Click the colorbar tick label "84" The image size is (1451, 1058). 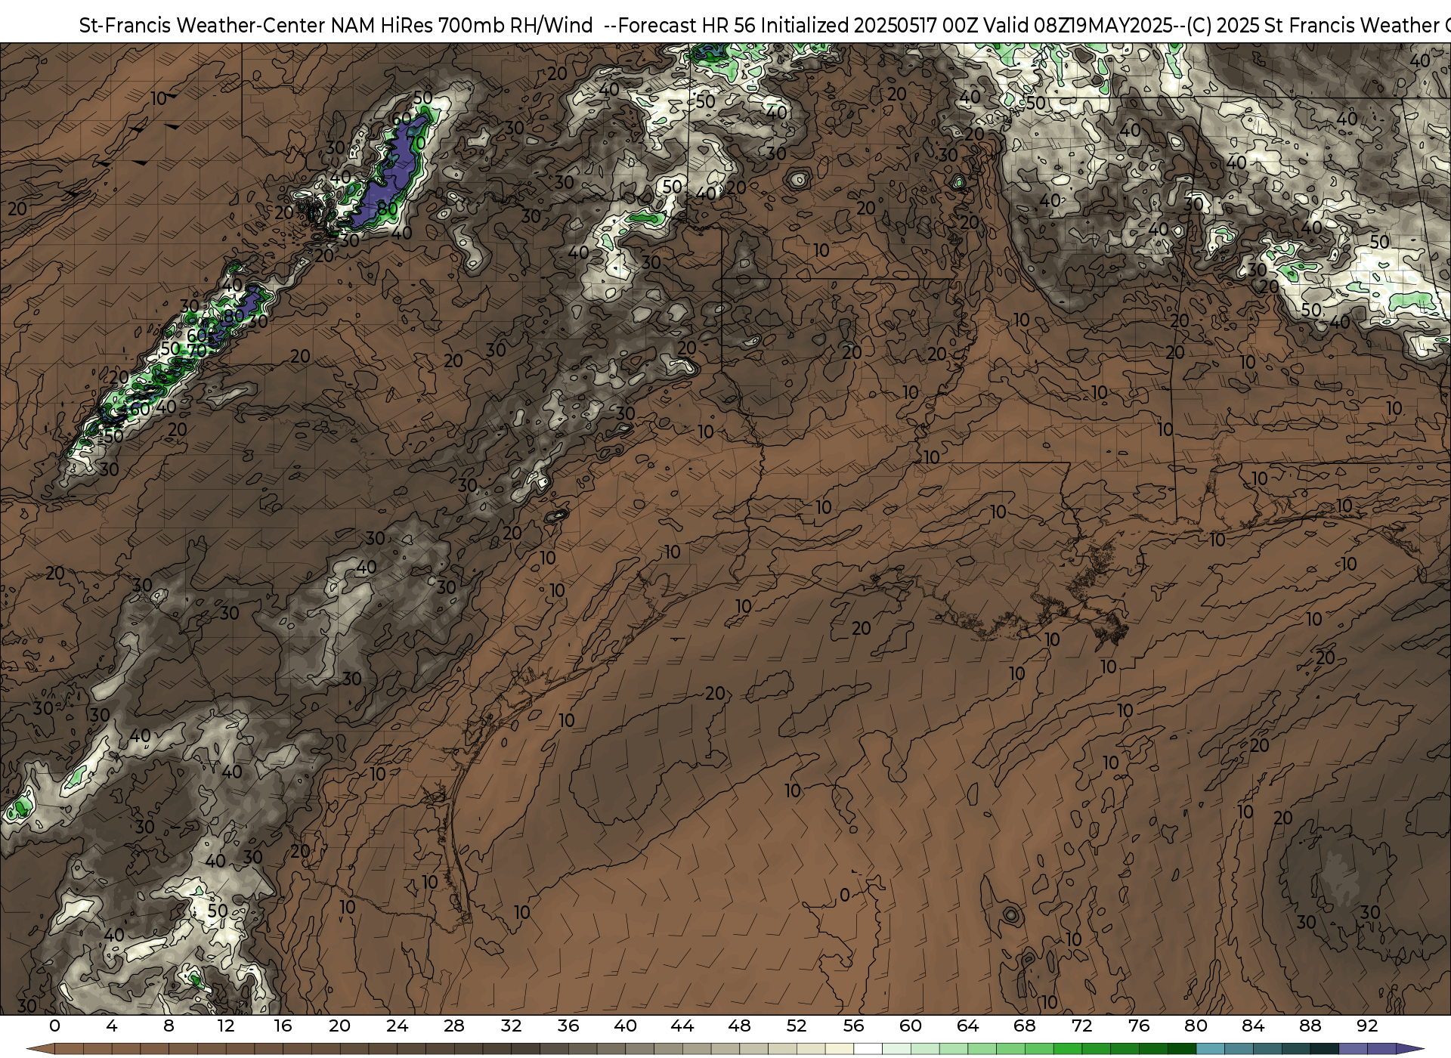coord(1253,1026)
